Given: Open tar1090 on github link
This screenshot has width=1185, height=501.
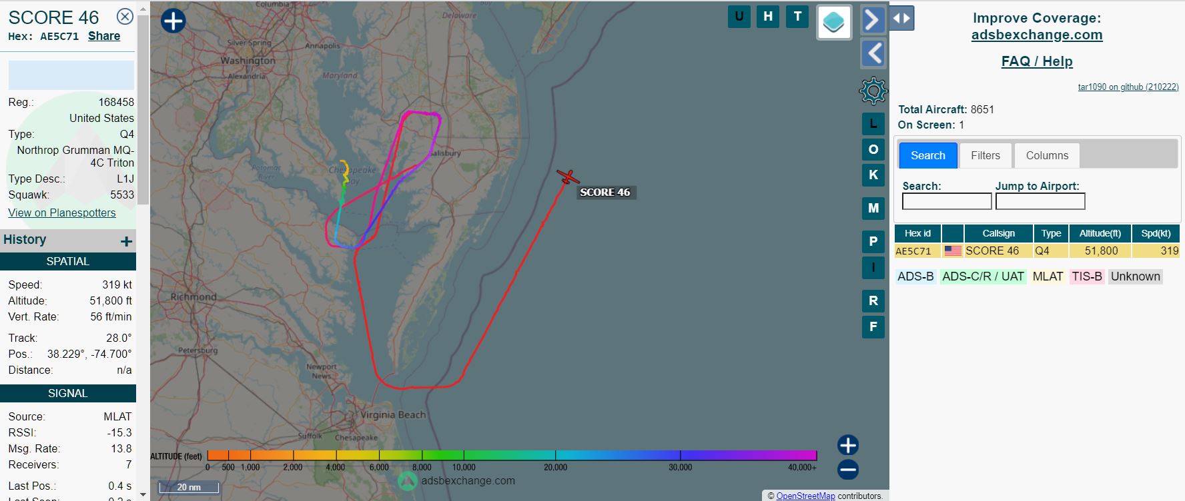Looking at the screenshot, I should click(1128, 87).
